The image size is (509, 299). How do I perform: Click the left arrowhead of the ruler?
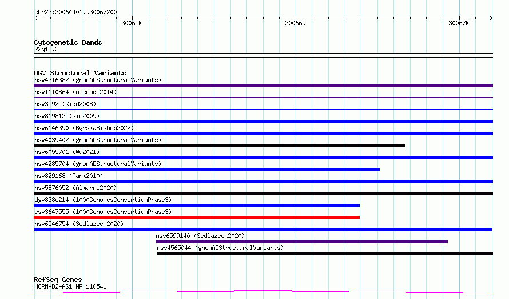click(35, 18)
